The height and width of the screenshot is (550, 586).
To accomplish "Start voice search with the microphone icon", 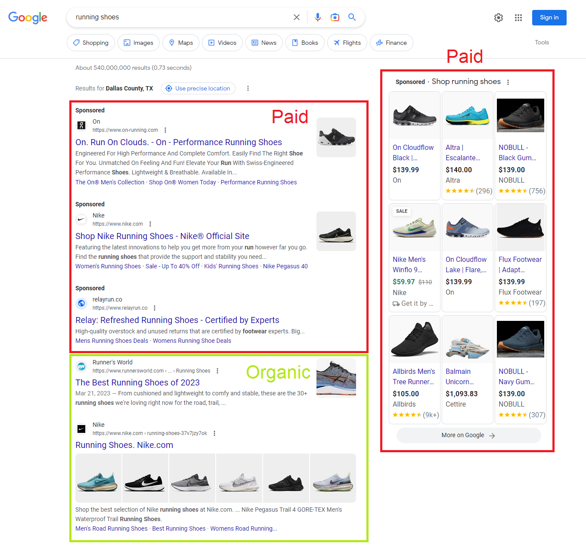I will tap(318, 17).
